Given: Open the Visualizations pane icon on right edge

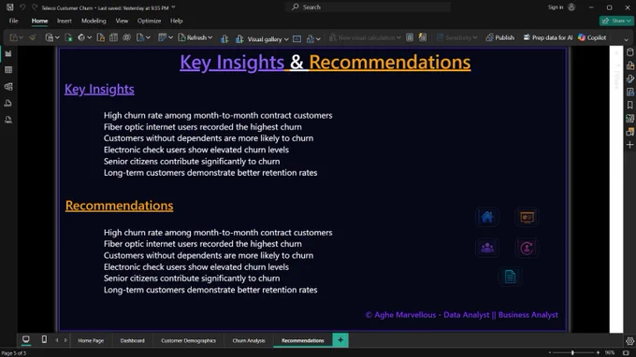Looking at the screenshot, I should [629, 65].
